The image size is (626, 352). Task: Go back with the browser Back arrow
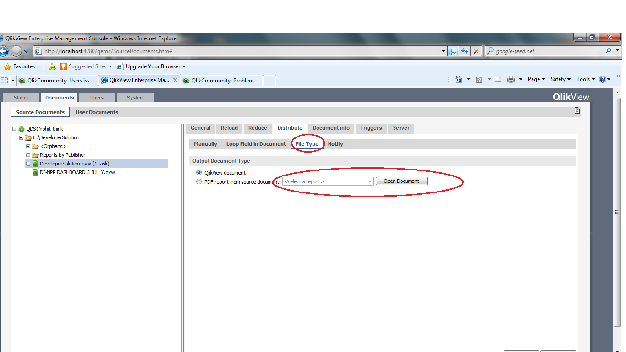3,51
